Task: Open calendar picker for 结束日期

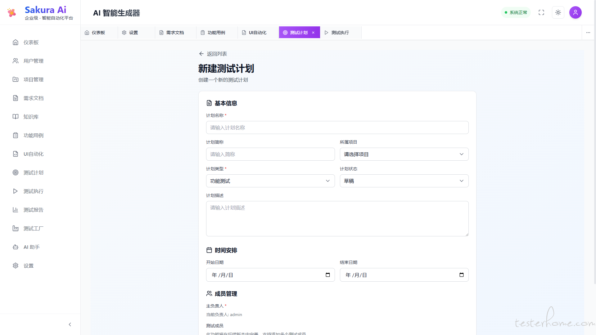Action: pyautogui.click(x=461, y=275)
